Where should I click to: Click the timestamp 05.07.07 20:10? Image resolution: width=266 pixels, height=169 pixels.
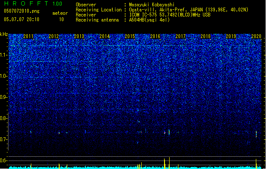tap(22, 19)
